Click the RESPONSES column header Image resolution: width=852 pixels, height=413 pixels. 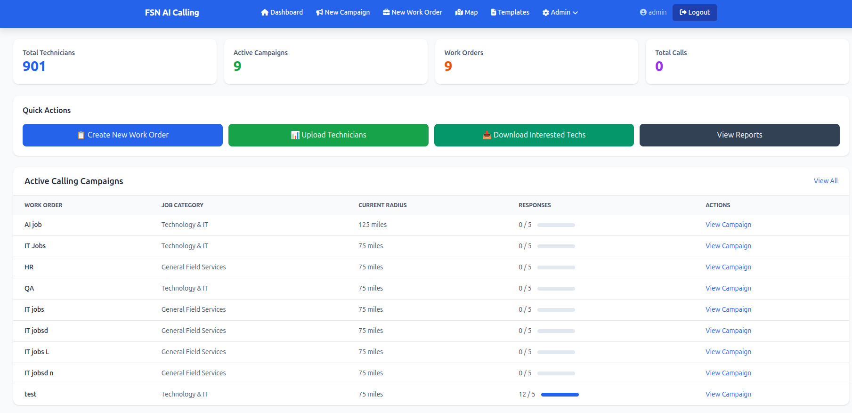point(535,205)
